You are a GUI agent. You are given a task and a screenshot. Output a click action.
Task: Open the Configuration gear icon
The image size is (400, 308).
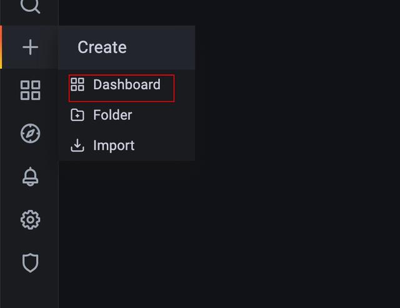coord(31,219)
